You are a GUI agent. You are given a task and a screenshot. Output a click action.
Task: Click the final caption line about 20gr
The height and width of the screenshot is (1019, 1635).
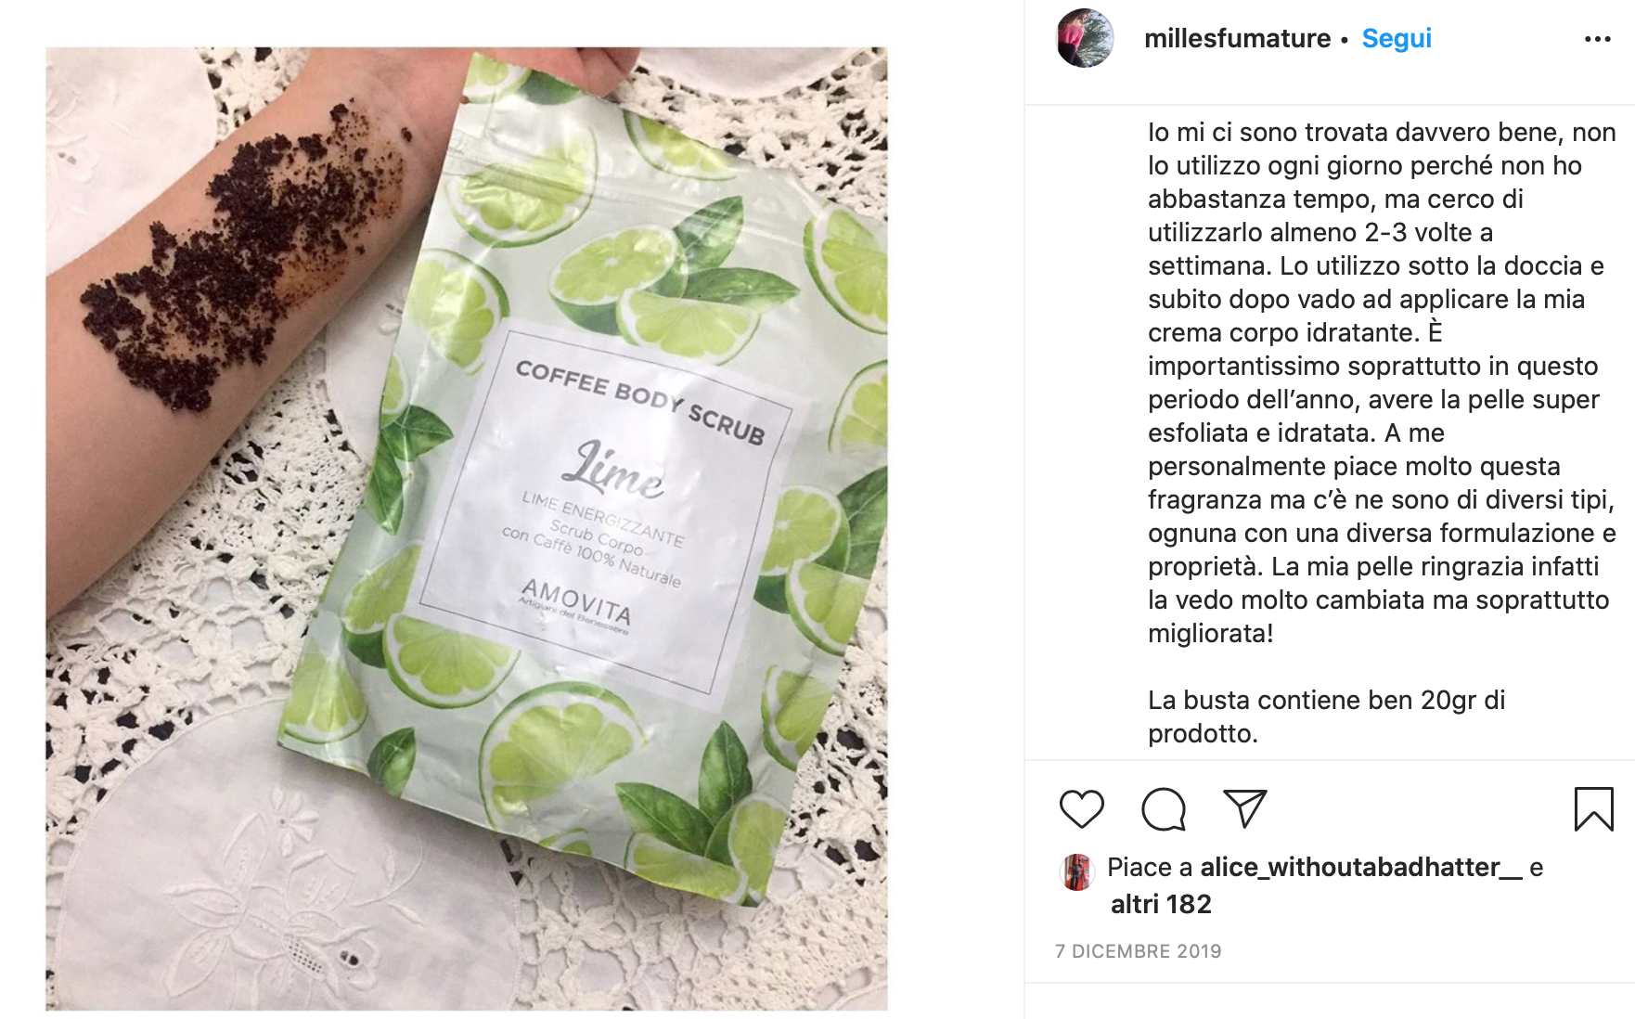point(1326,716)
